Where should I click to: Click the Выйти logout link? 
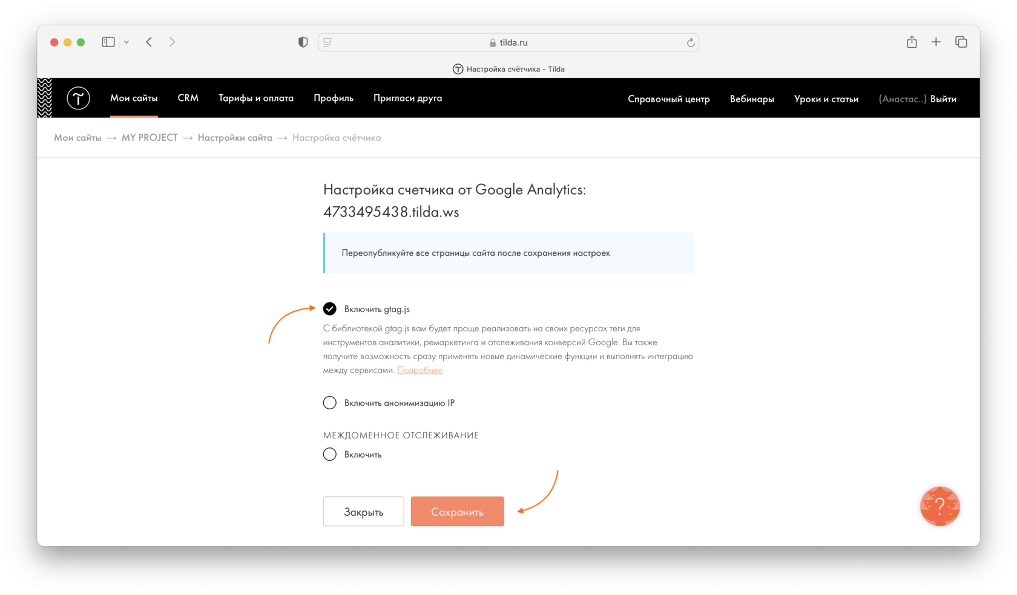943,99
